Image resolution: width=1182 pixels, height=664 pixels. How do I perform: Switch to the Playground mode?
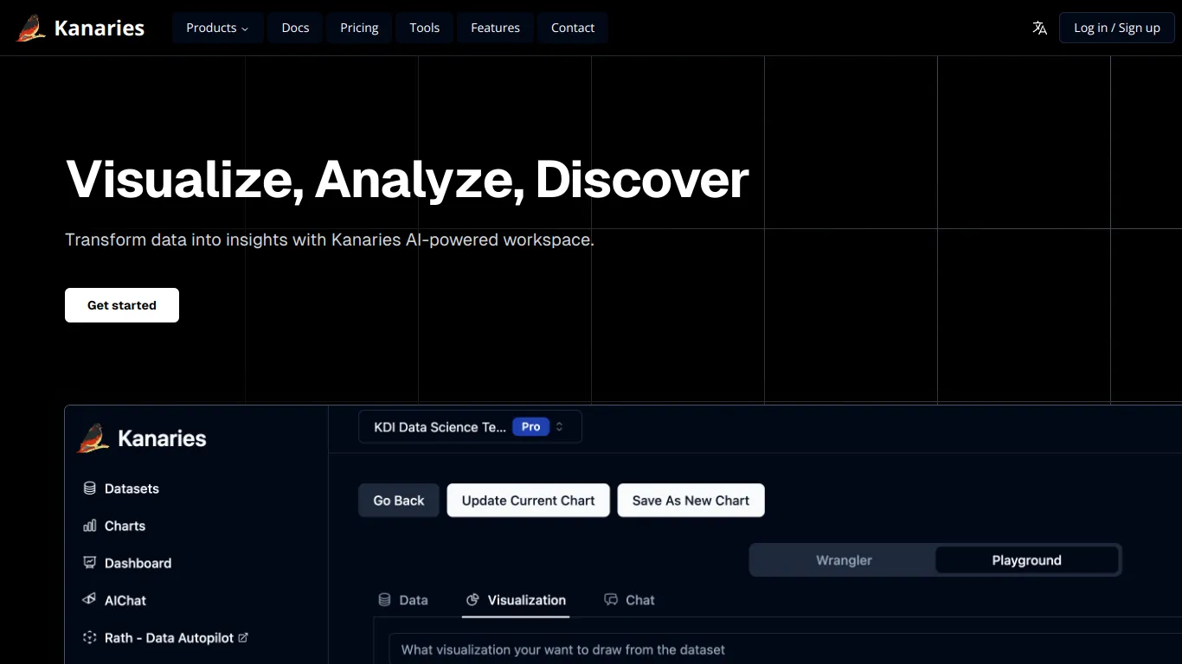pyautogui.click(x=1026, y=560)
